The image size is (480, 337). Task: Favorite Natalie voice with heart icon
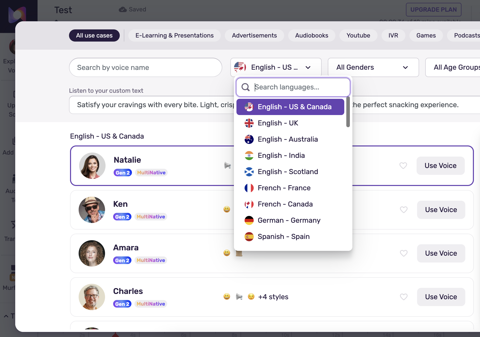coord(403,166)
